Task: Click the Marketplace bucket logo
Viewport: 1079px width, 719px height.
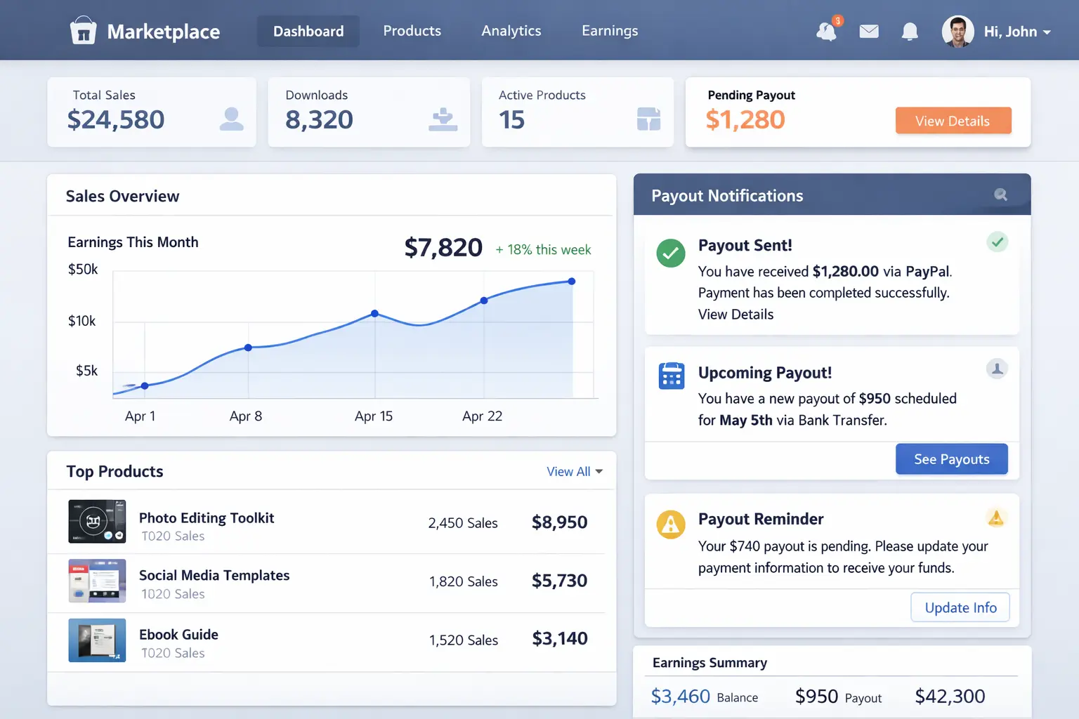Action: 83,30
